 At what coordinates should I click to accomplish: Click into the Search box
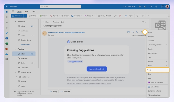pyautogui.click(x=77, y=6)
